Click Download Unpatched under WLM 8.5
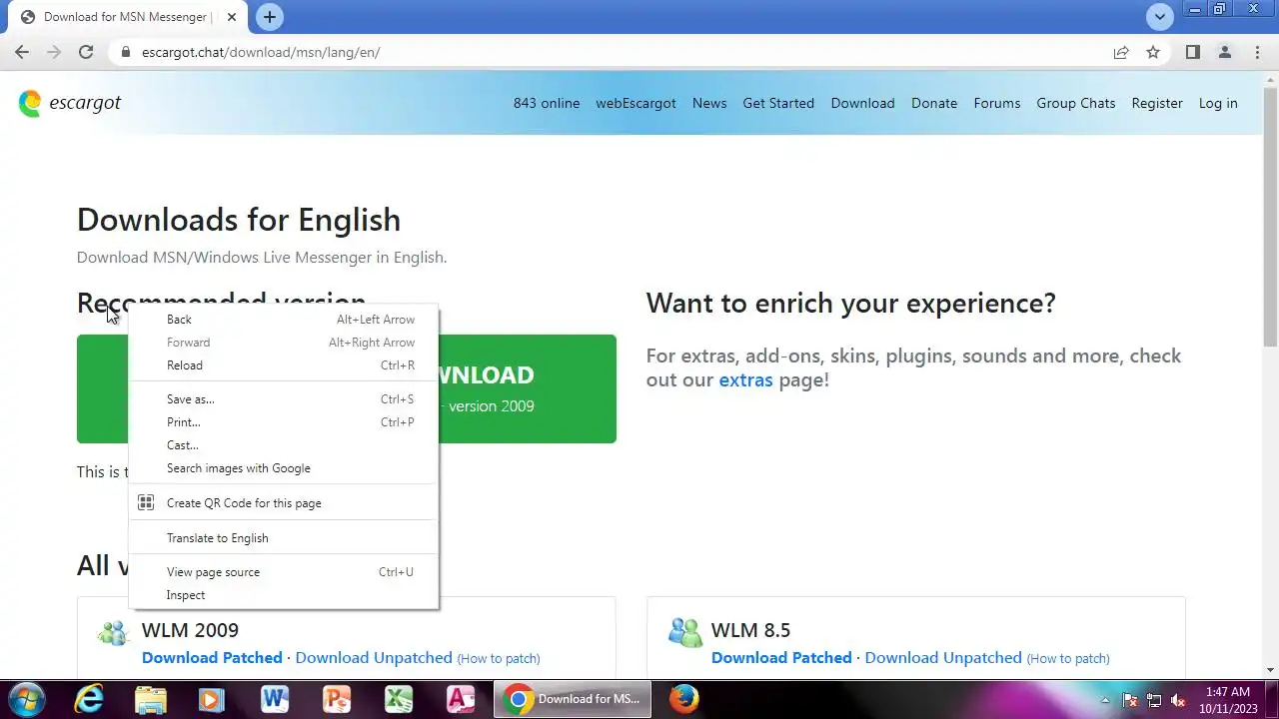Image resolution: width=1279 pixels, height=719 pixels. pyautogui.click(x=943, y=657)
